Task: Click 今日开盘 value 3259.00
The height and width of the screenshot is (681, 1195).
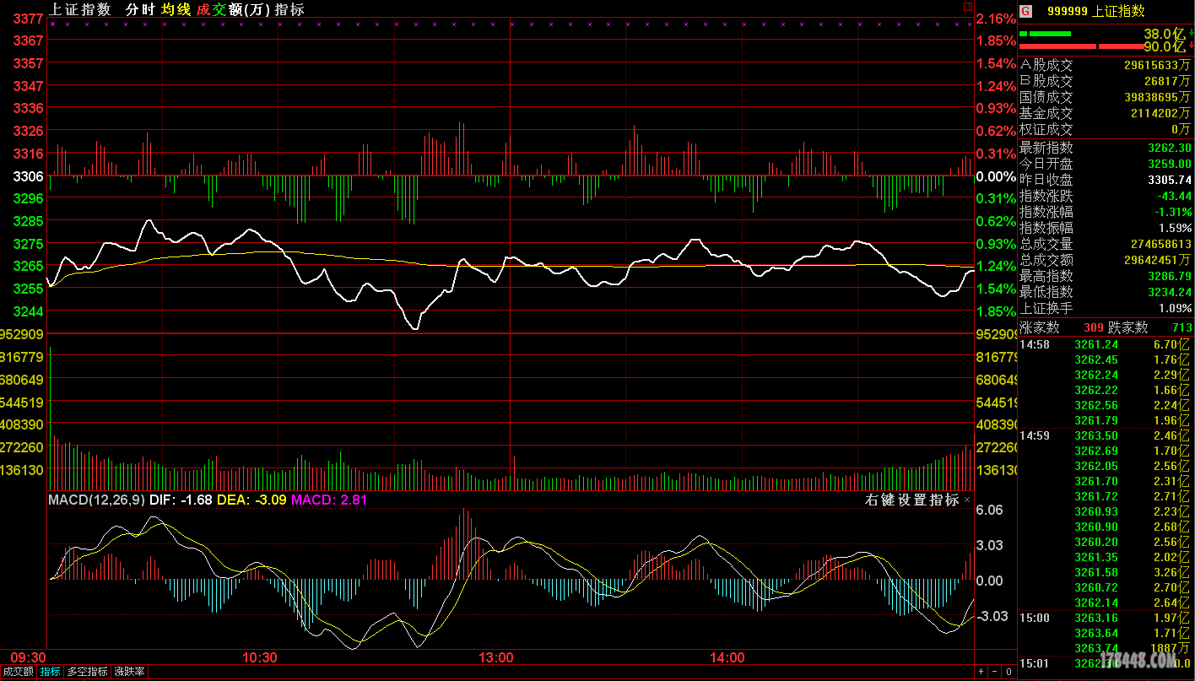Action: pos(1170,164)
